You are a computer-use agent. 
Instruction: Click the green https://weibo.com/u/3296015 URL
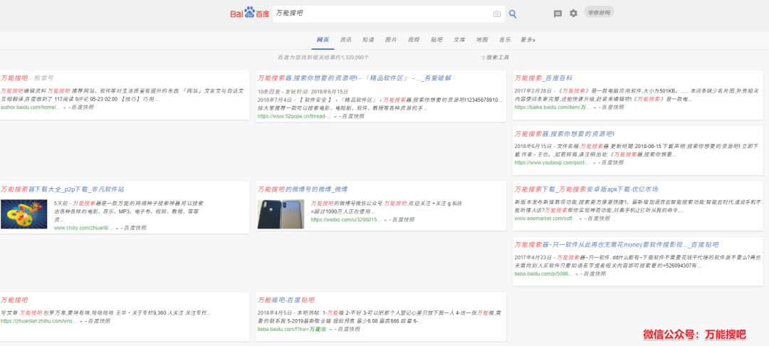coord(346,220)
